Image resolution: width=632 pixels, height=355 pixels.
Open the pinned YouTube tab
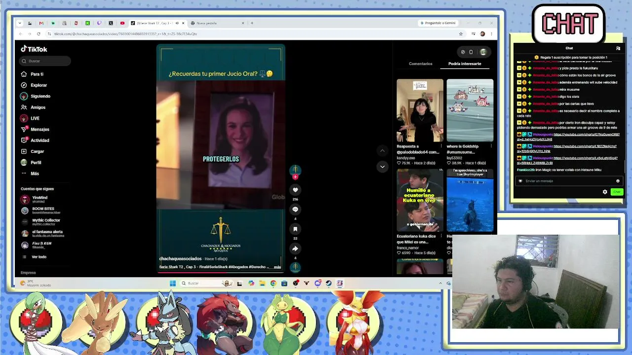122,23
